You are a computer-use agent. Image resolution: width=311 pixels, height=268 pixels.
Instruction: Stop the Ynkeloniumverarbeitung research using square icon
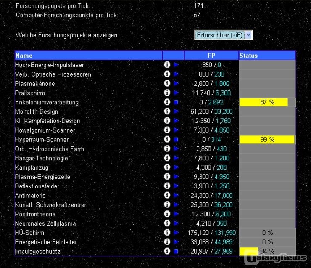pyautogui.click(x=176, y=102)
